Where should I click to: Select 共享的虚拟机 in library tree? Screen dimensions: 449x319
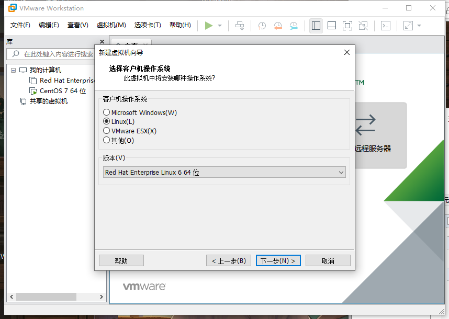[x=48, y=101]
